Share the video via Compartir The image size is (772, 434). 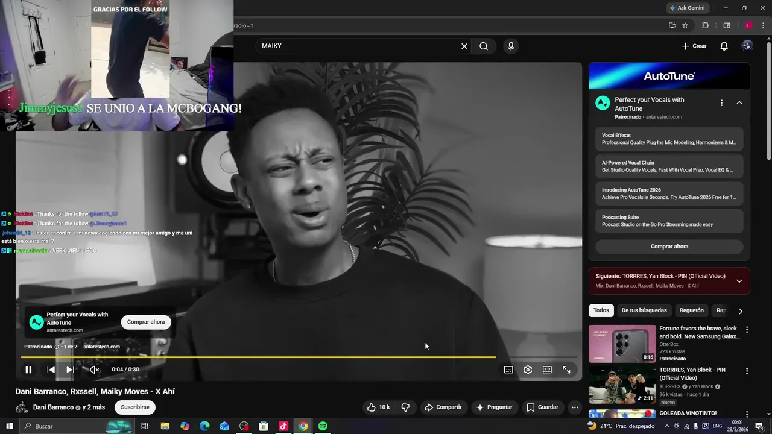tap(443, 407)
